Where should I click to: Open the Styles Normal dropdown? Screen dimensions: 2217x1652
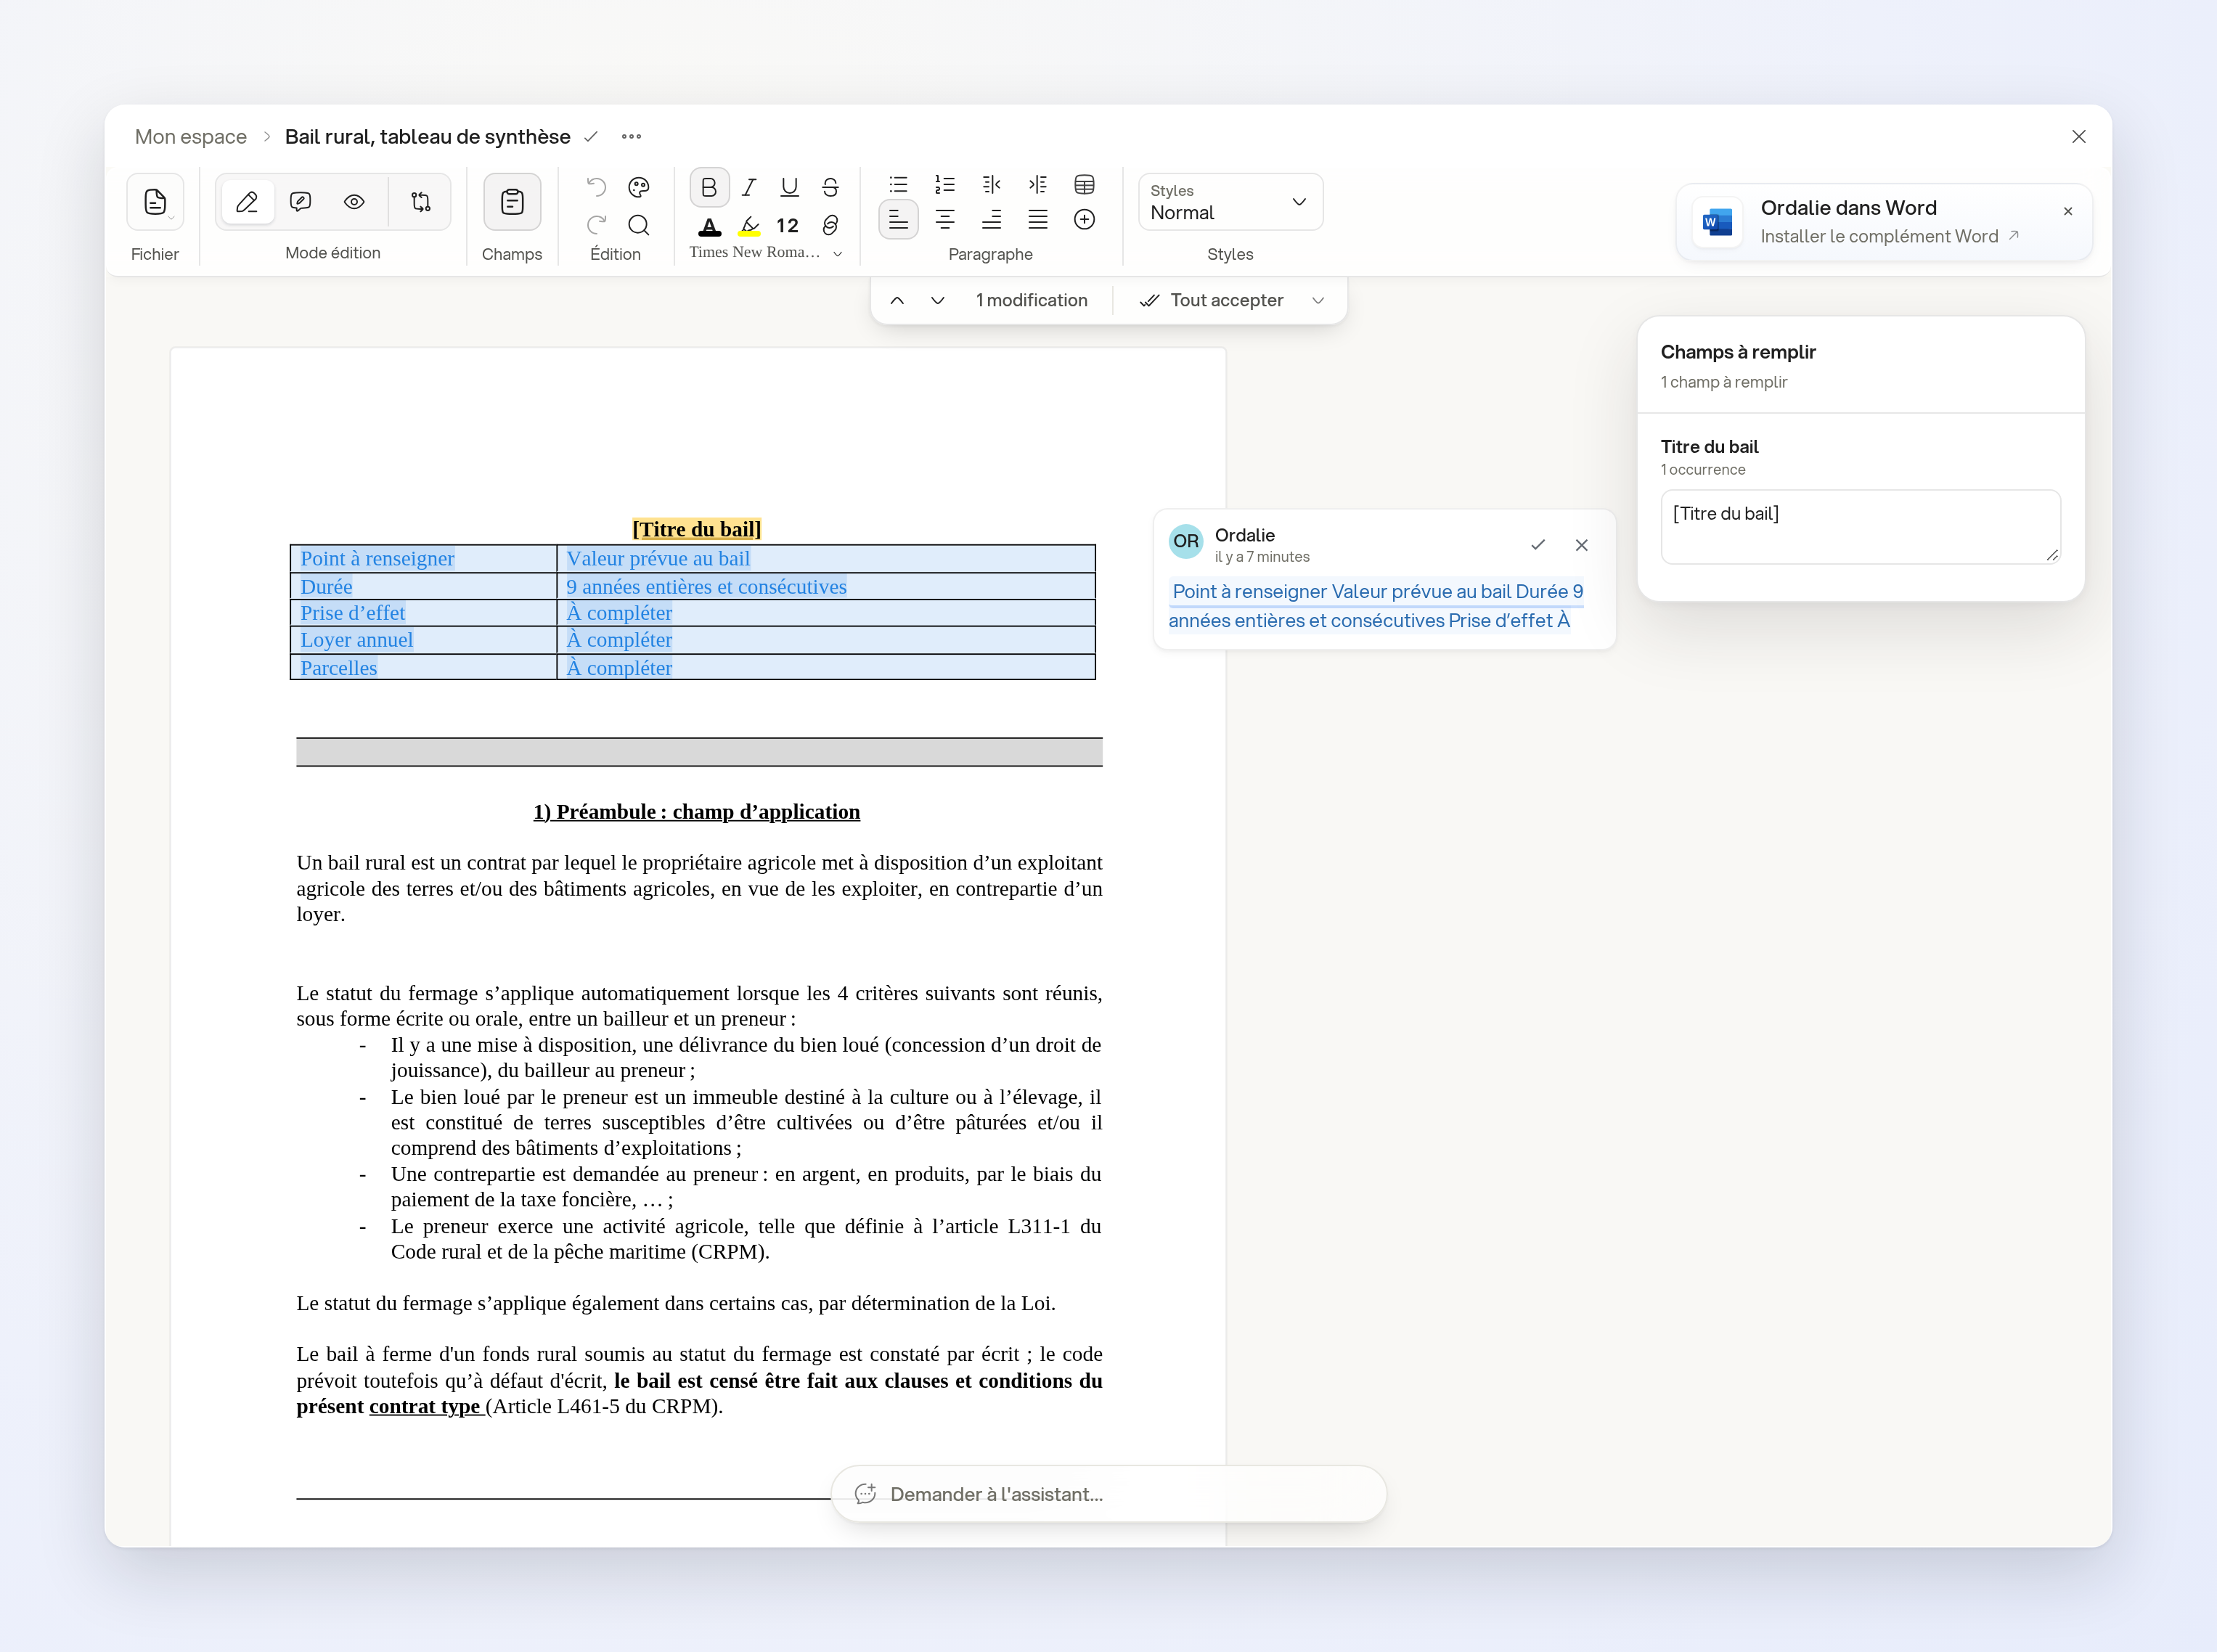1230,202
